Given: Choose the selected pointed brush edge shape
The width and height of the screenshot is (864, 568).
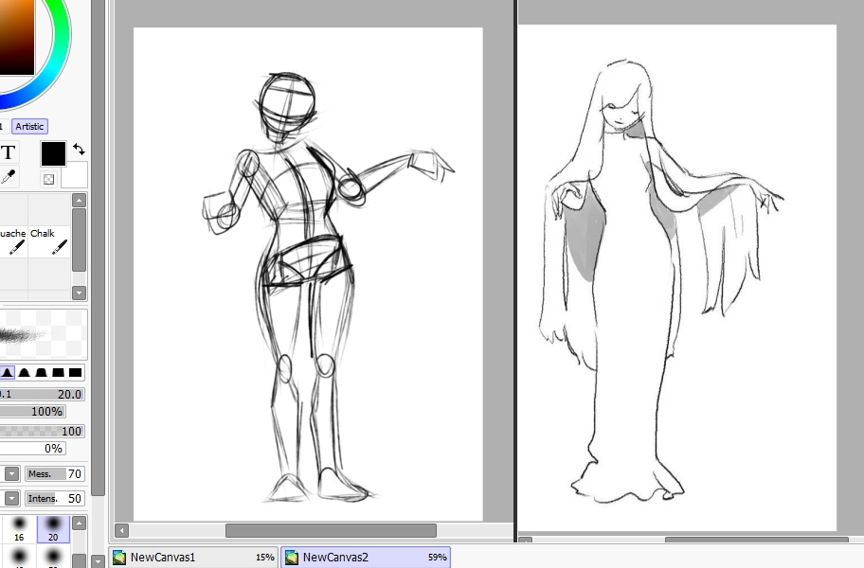Looking at the screenshot, I should (8, 373).
